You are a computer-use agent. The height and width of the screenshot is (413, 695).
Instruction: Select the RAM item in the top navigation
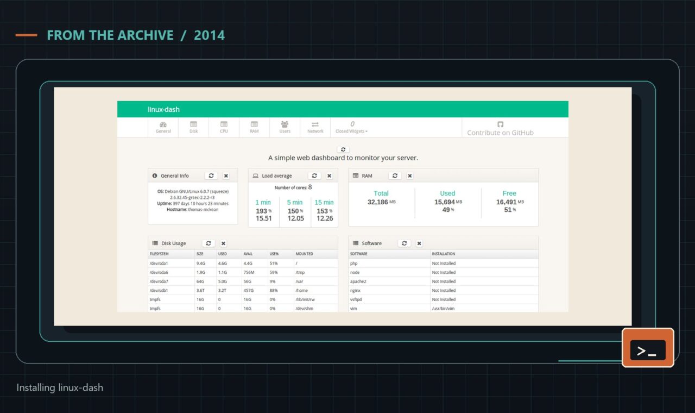pos(254,128)
